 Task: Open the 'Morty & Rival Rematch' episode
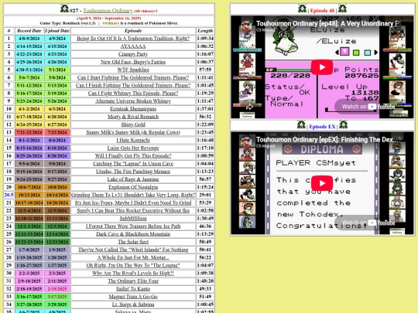tap(133, 117)
